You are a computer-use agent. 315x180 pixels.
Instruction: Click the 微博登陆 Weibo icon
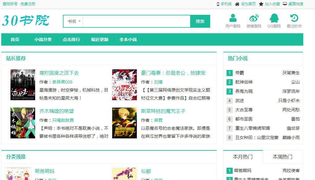click(x=254, y=18)
